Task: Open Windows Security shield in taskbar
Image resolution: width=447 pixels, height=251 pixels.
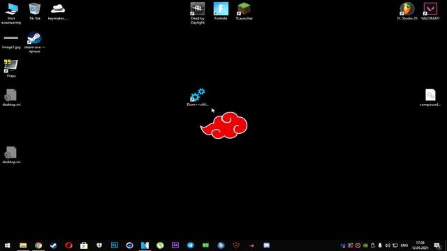Action: tap(99, 245)
